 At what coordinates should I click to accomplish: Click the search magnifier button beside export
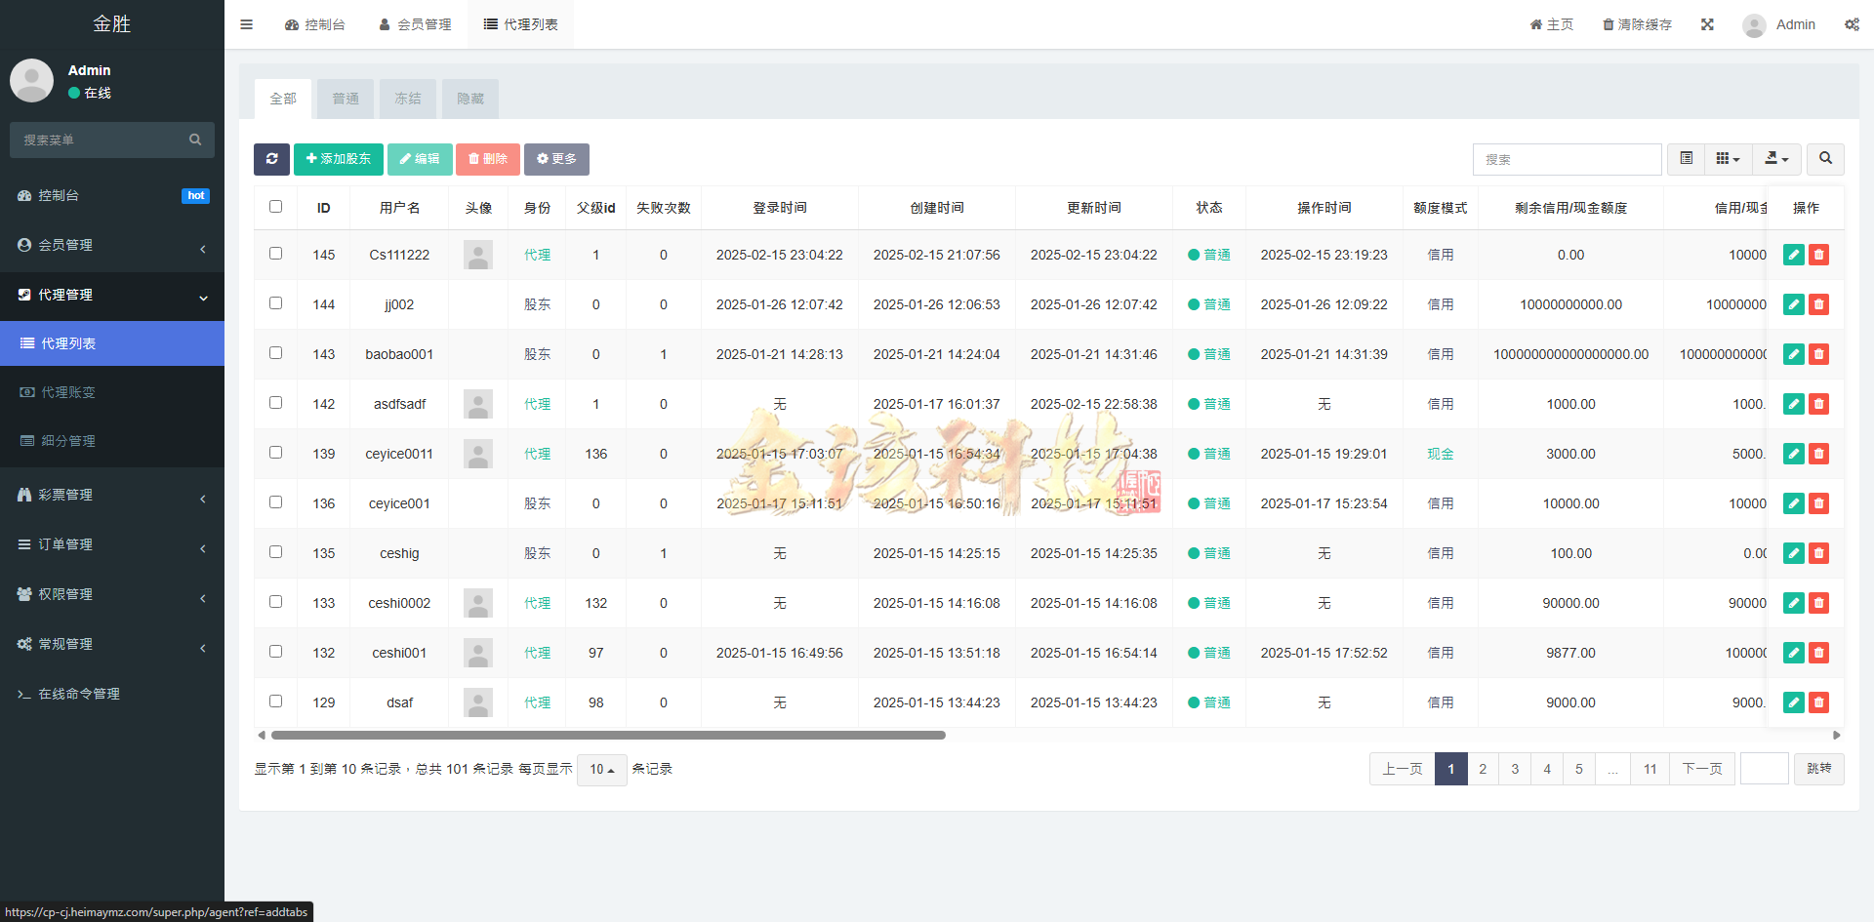pos(1825,158)
